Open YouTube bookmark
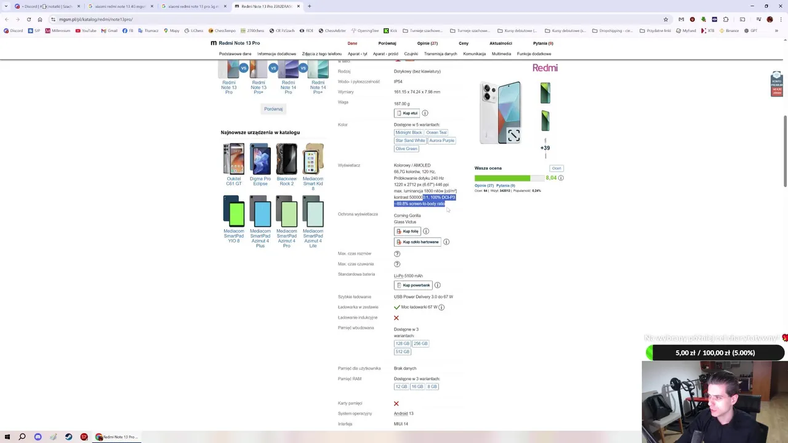Image resolution: width=788 pixels, height=443 pixels. (x=86, y=31)
